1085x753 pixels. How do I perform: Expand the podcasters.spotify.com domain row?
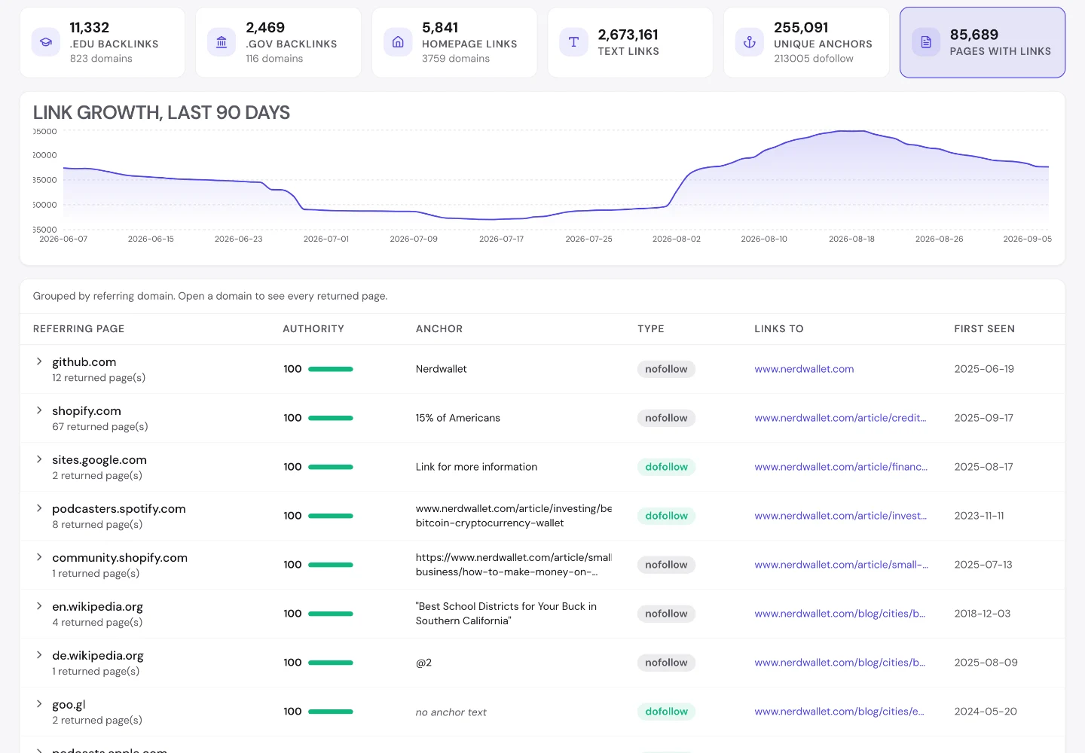39,508
